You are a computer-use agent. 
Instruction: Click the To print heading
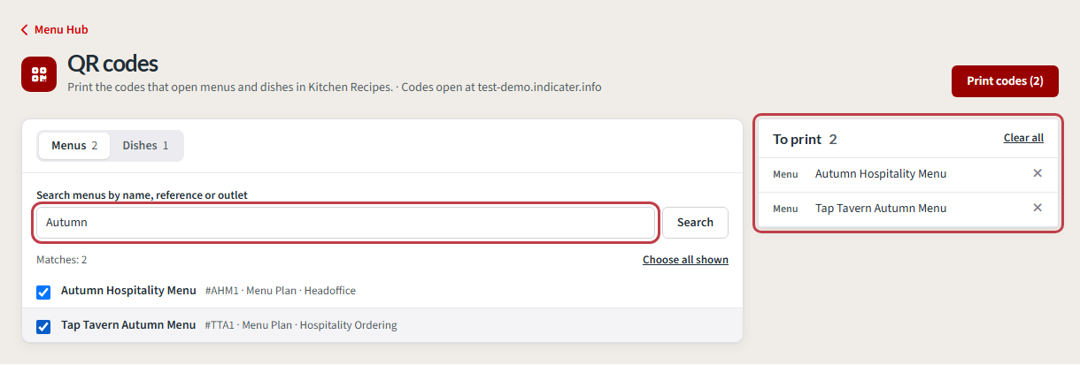[x=797, y=139]
